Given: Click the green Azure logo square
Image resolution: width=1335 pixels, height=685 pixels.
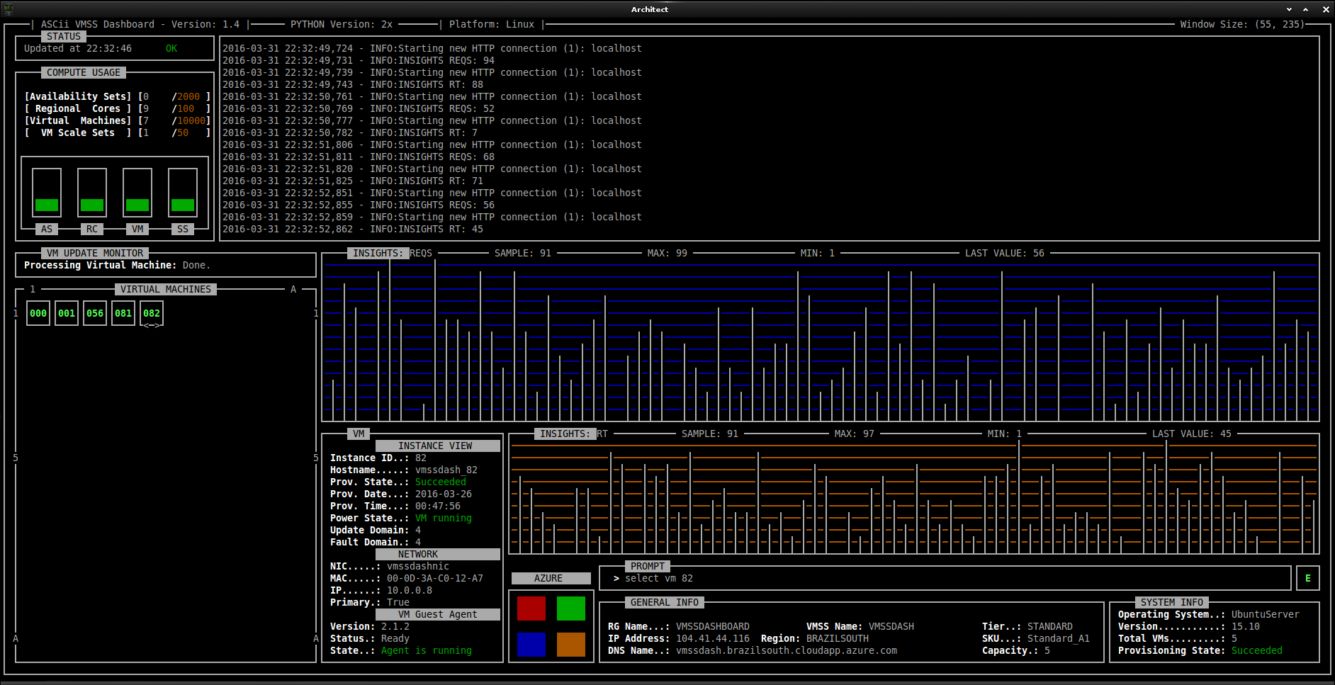Looking at the screenshot, I should (x=570, y=608).
